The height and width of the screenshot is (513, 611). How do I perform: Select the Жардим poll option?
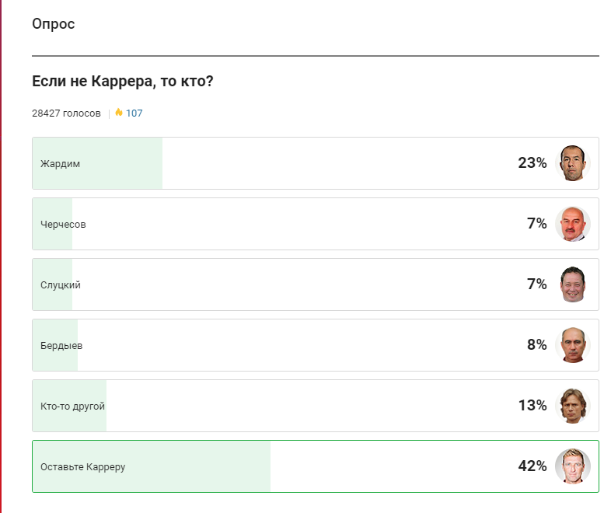61,164
